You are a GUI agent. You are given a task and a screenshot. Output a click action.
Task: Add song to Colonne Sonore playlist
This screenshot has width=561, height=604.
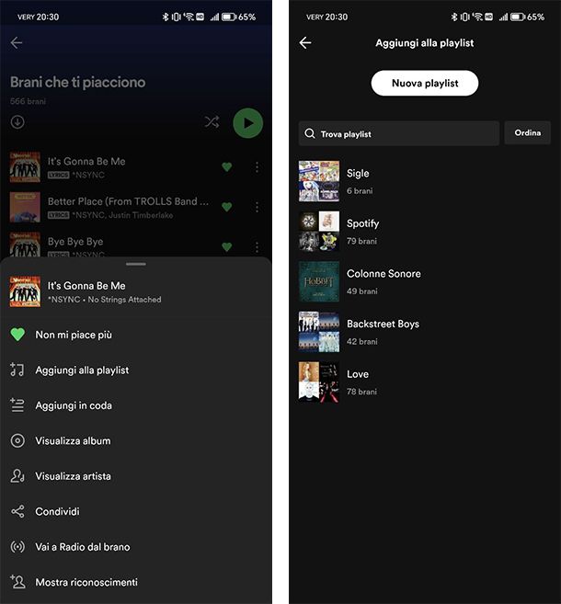[425, 281]
